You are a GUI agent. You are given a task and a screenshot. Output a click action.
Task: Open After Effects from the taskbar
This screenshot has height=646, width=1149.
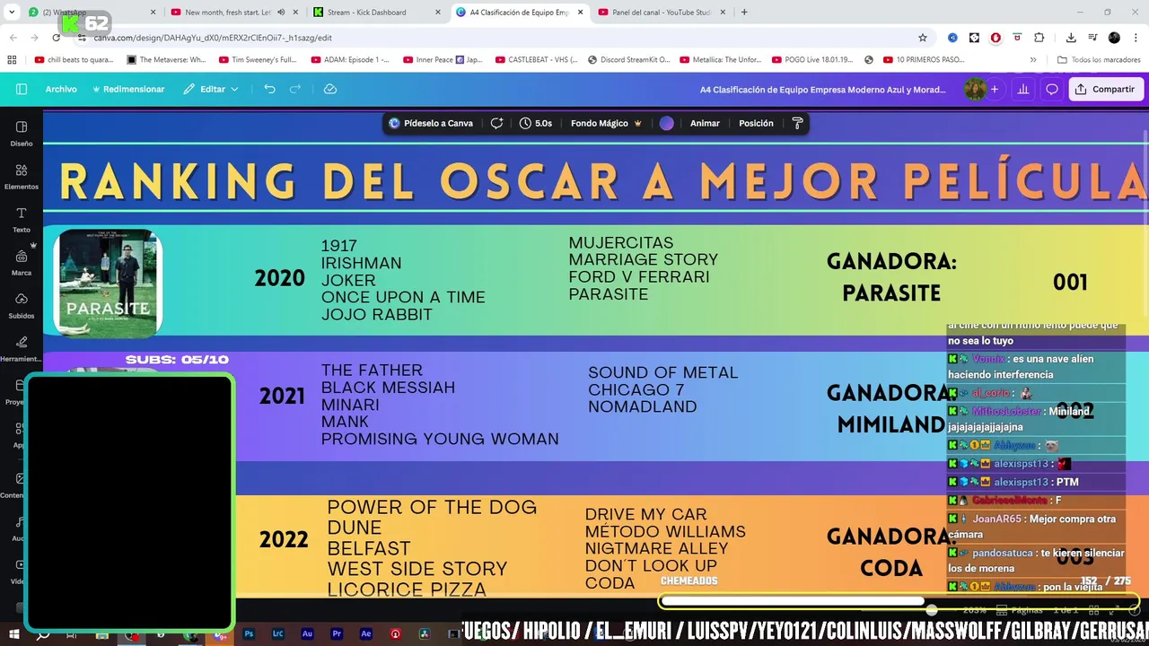click(365, 633)
